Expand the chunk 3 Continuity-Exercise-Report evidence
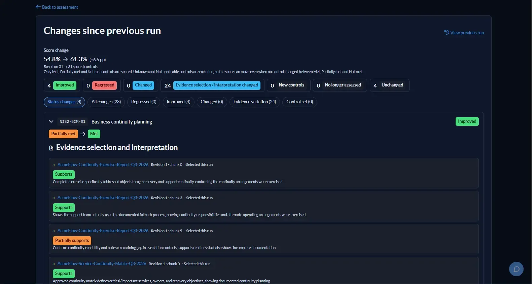The width and height of the screenshot is (532, 284). (x=54, y=198)
